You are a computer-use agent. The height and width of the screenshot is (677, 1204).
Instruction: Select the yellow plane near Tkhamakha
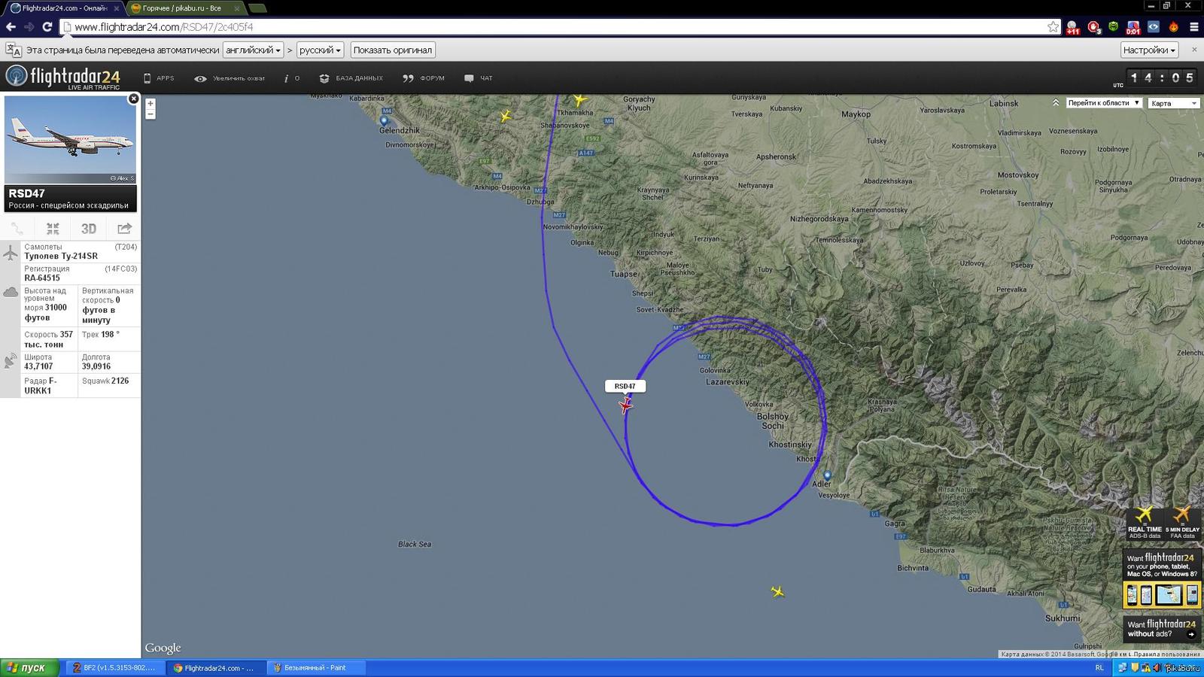click(x=579, y=99)
